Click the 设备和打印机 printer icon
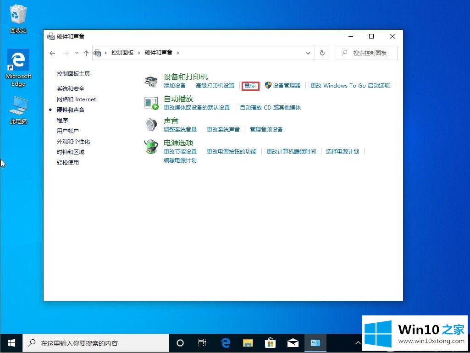The image size is (470, 353). tap(151, 81)
